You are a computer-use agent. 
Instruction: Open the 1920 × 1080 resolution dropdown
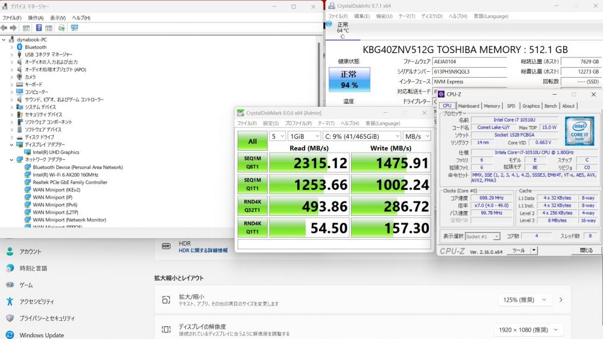(x=529, y=330)
